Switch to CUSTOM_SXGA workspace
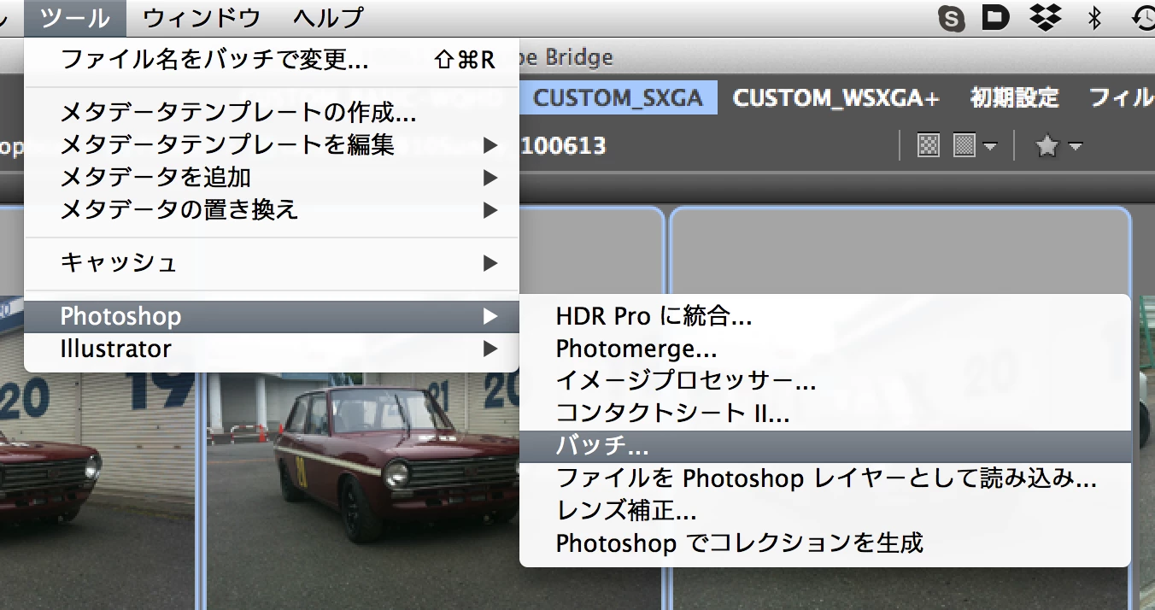The image size is (1155, 610). (619, 97)
